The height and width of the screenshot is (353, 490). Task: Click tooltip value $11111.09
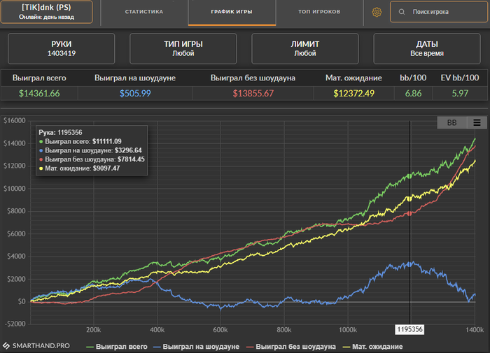point(107,141)
